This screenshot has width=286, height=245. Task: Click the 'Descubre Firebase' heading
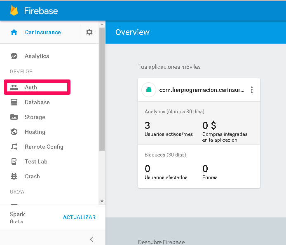coord(162,242)
